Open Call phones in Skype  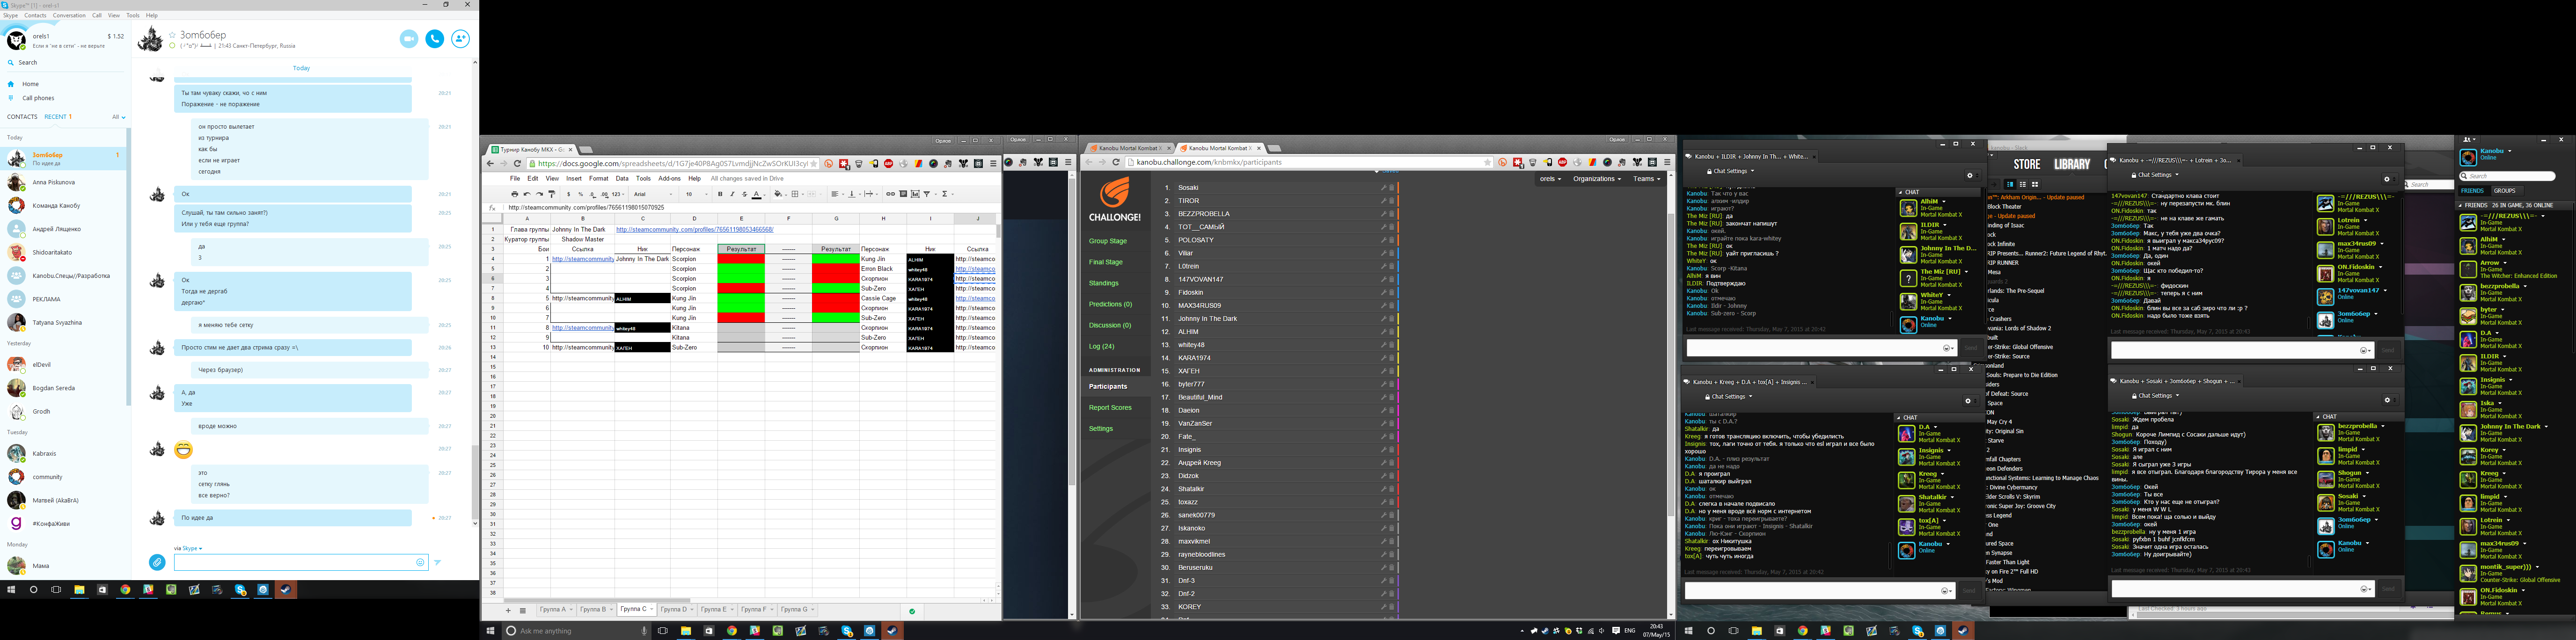click(x=38, y=98)
